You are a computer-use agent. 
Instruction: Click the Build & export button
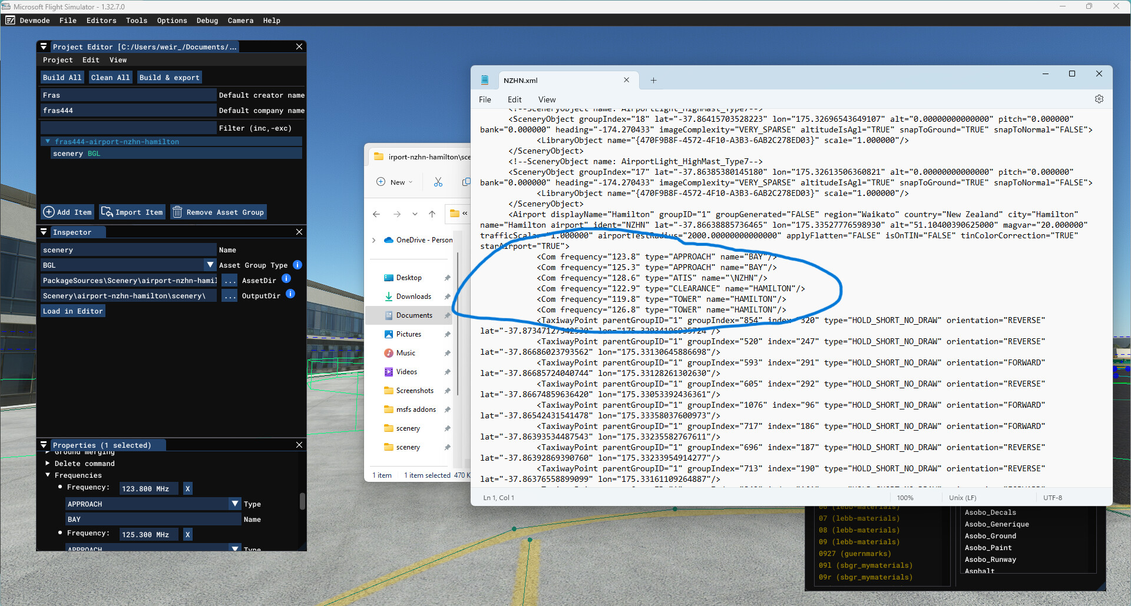170,77
